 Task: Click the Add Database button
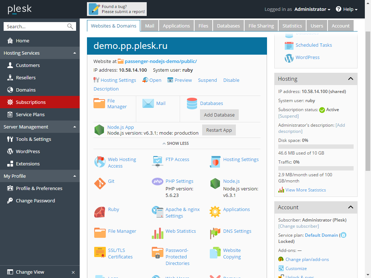click(219, 115)
